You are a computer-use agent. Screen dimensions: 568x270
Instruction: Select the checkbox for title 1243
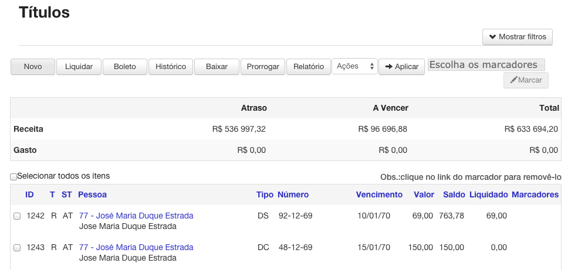[17, 248]
